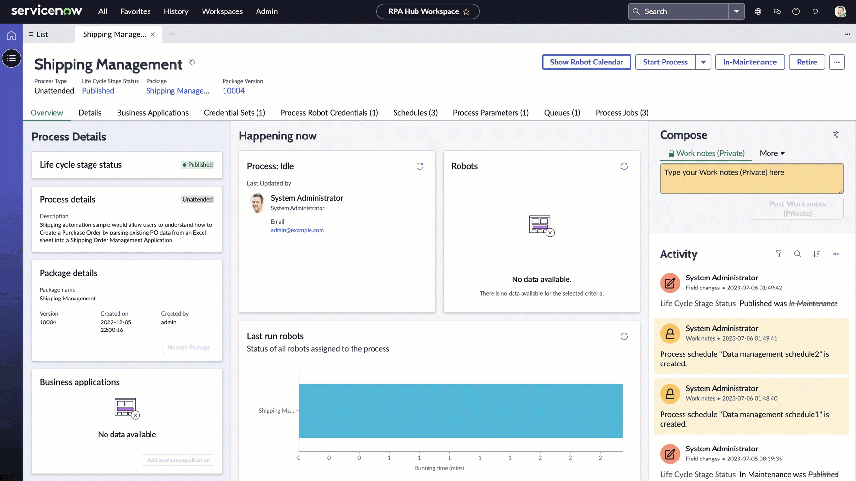Open Activity more options ellipsis
The height and width of the screenshot is (481, 856).
(x=836, y=254)
